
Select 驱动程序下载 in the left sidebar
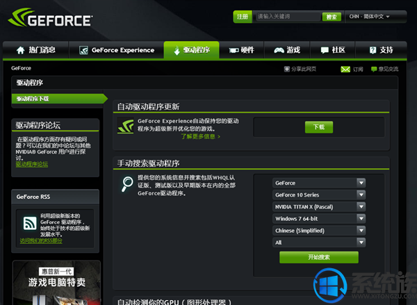click(59, 99)
